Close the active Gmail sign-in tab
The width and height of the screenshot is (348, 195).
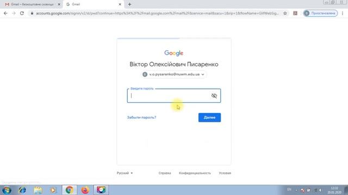point(120,4)
